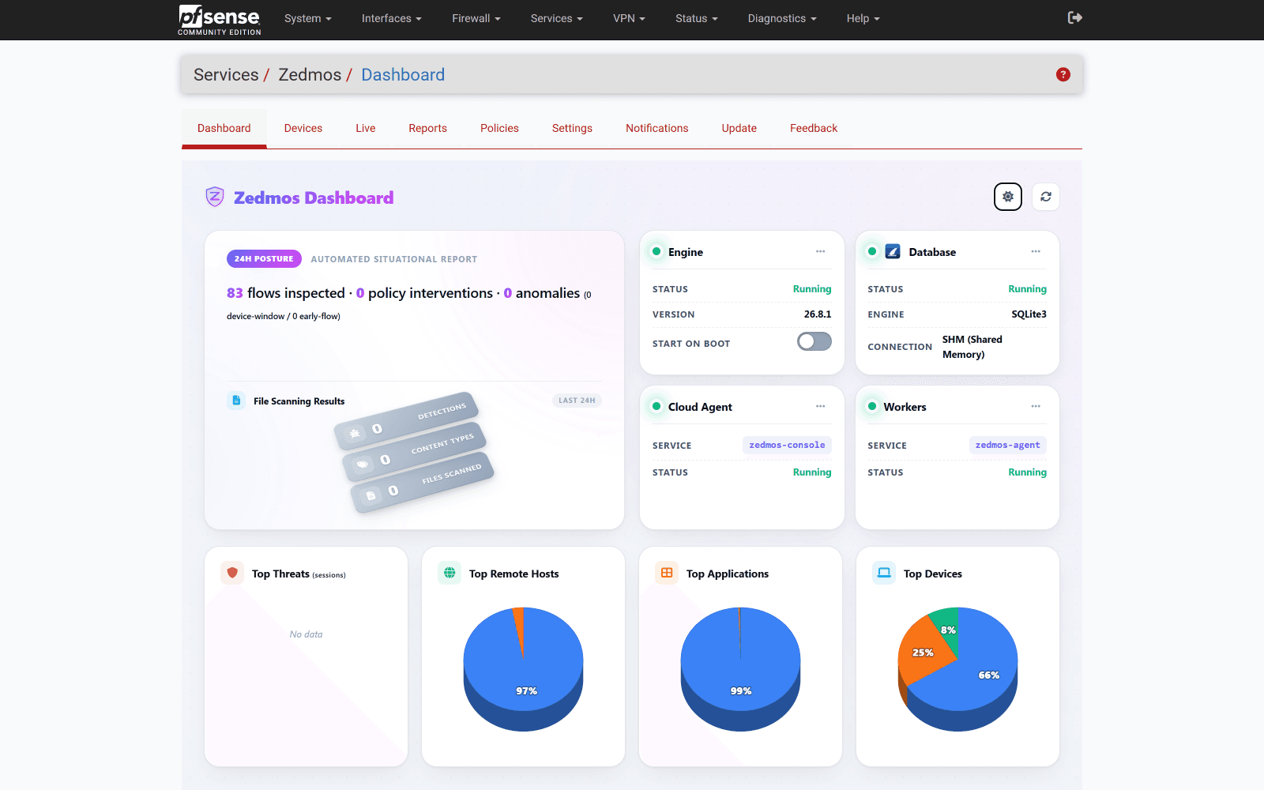
Task: Click the Engine green status dot
Action: pos(656,251)
